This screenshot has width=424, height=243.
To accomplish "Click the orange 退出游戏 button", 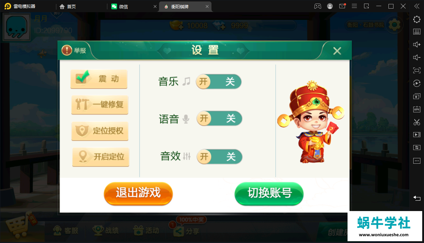I will (x=138, y=193).
